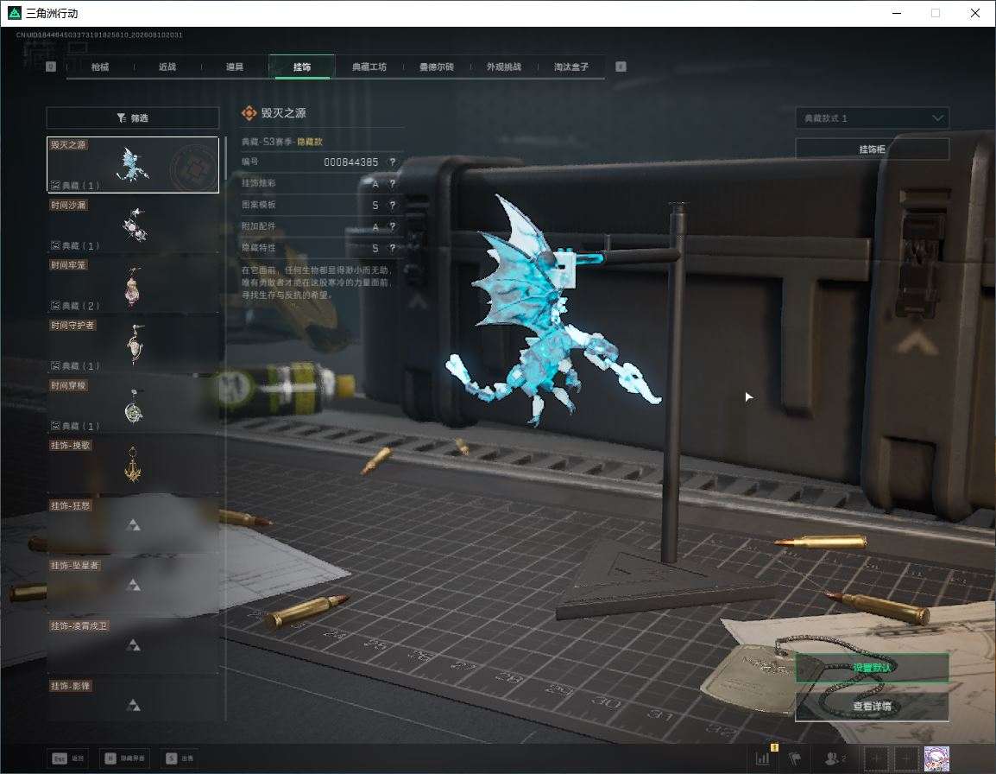Select the 挂饰-凌霄戍卫 charm item
996x774 pixels.
[133, 645]
